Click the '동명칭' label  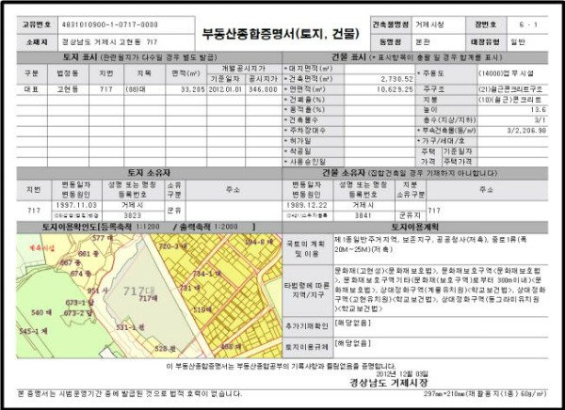pyautogui.click(x=391, y=42)
